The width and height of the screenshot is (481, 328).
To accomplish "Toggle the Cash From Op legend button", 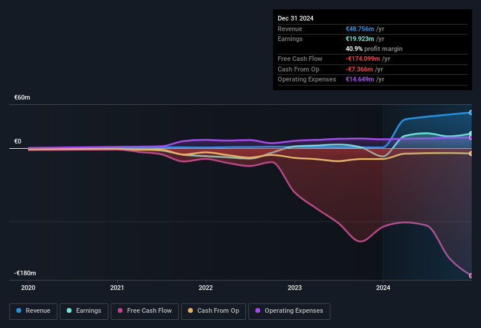I will [213, 311].
